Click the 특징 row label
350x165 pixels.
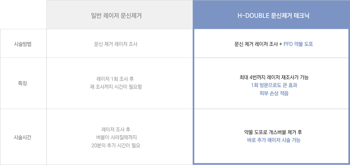tap(23, 83)
